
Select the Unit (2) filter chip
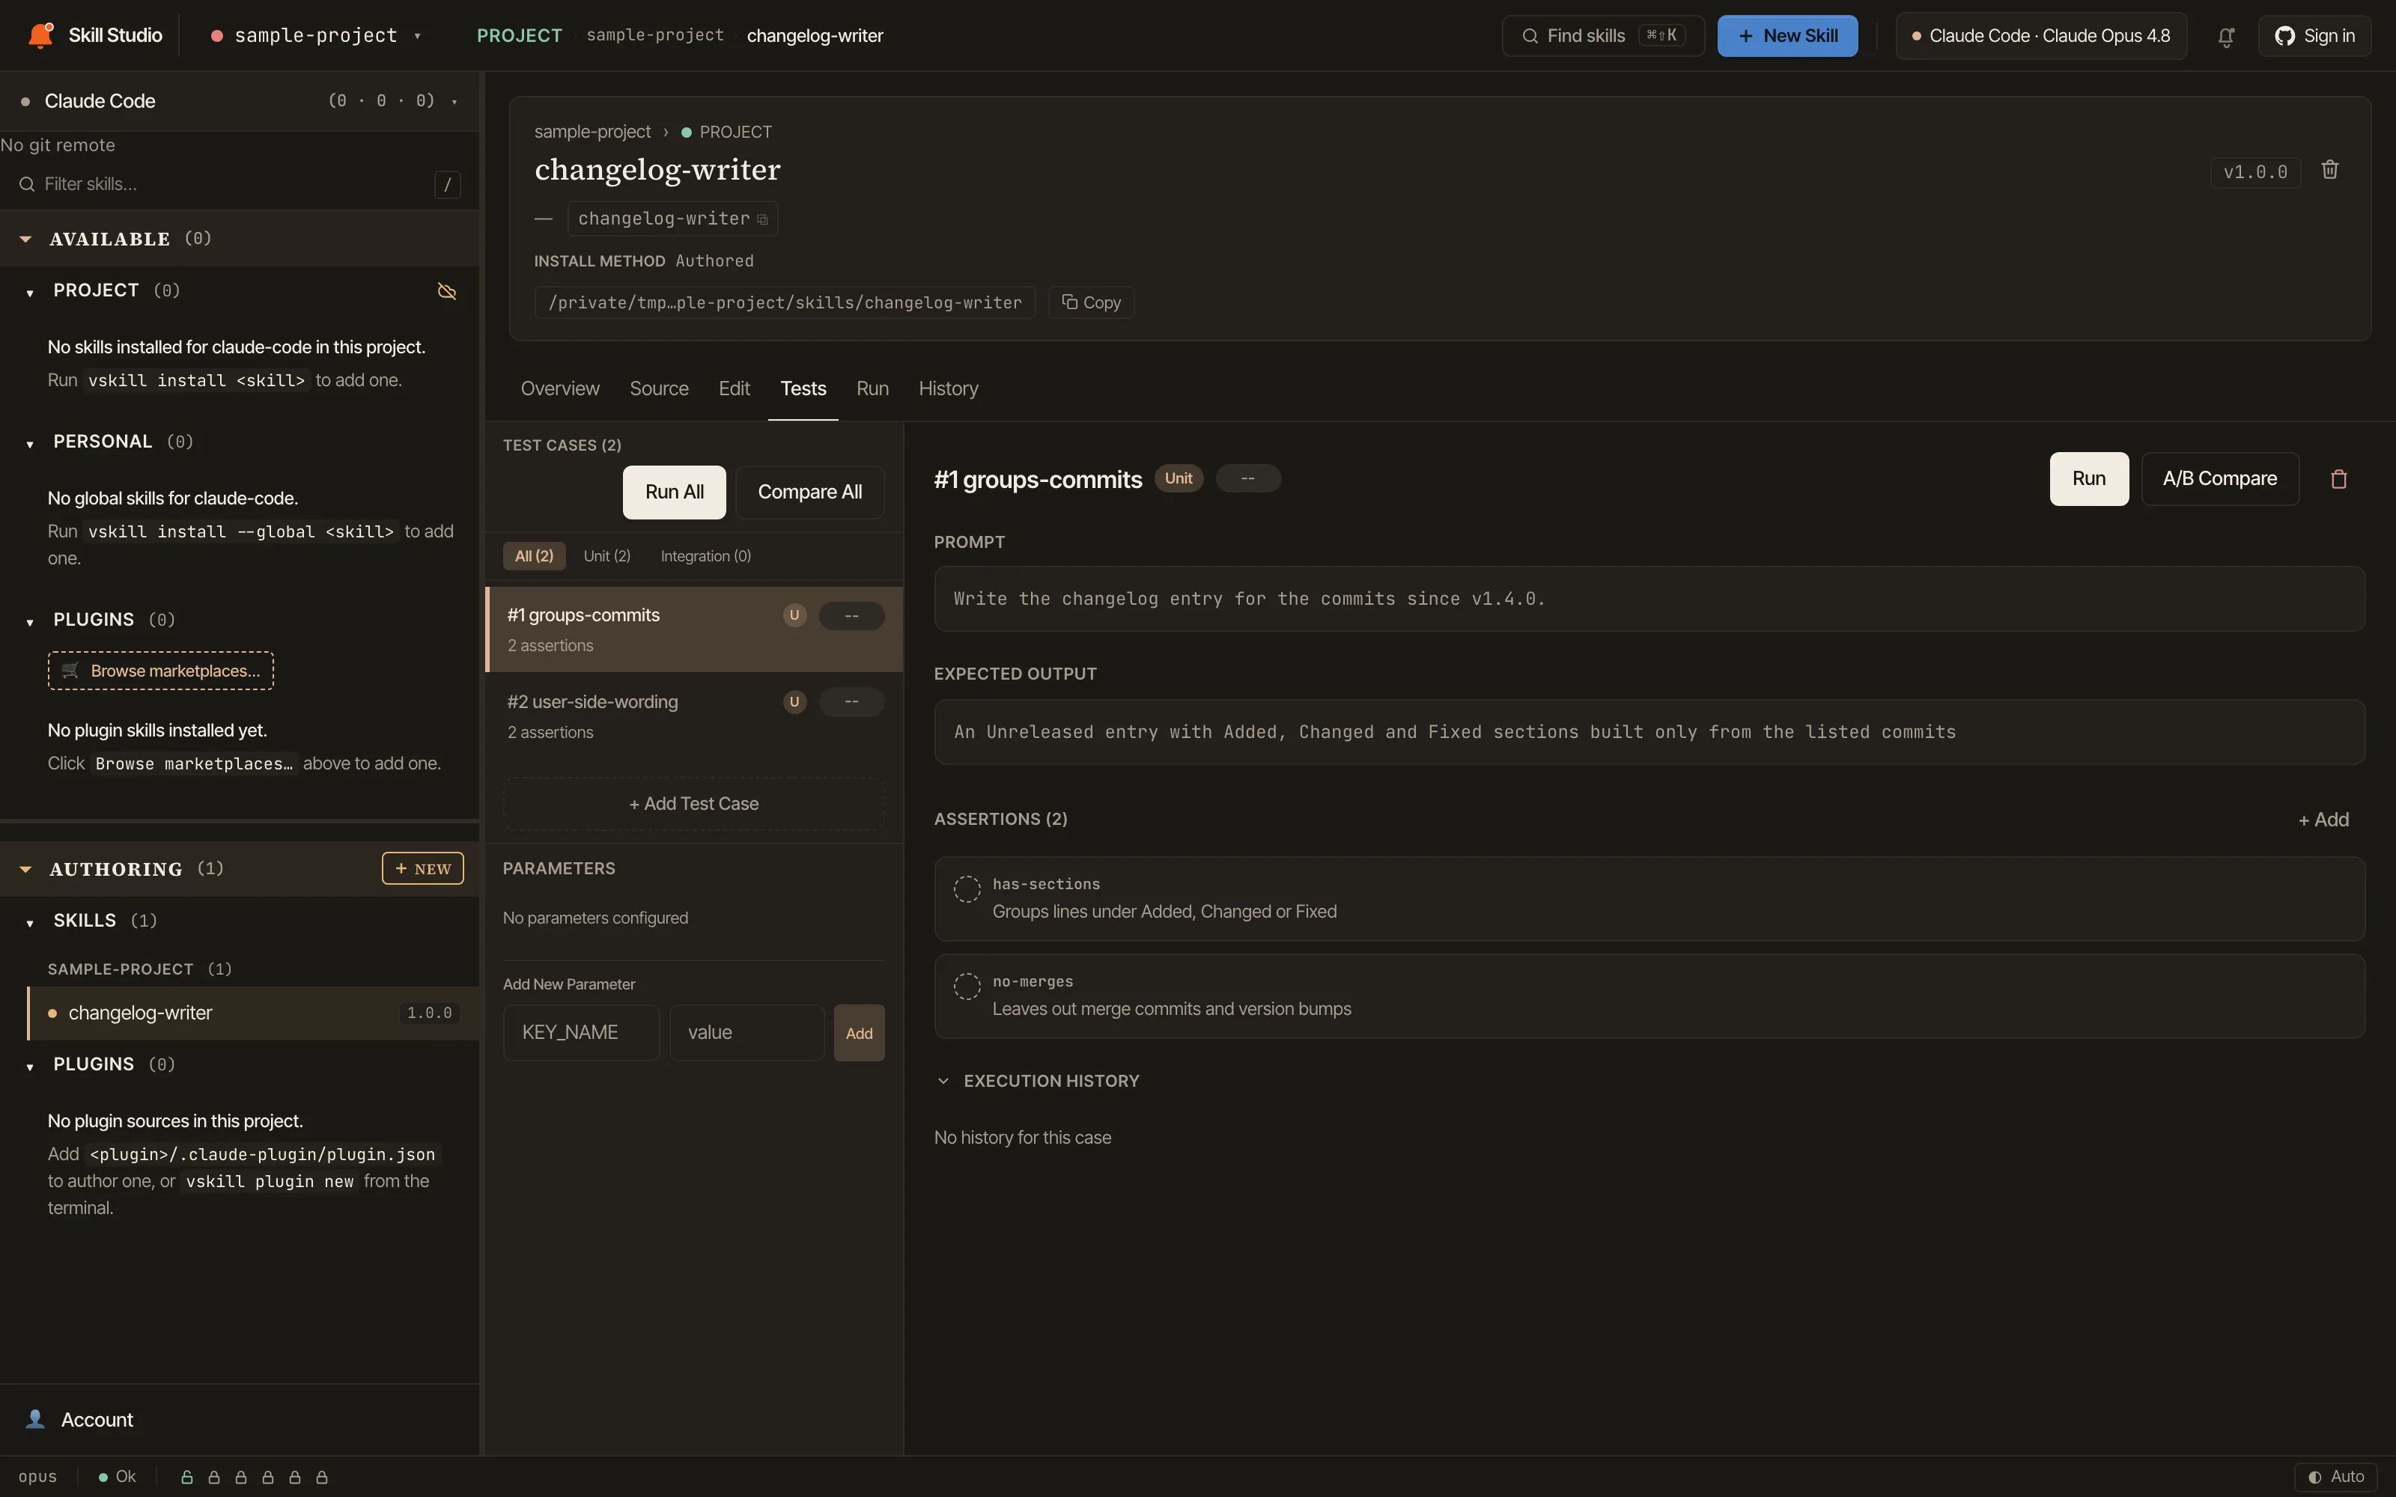point(607,556)
